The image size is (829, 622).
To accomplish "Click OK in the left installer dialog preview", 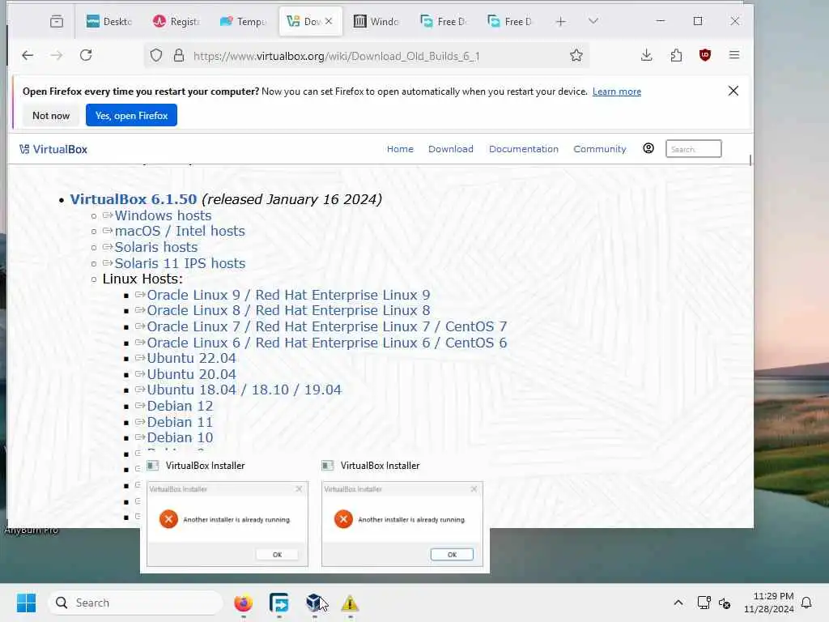I will [x=277, y=554].
